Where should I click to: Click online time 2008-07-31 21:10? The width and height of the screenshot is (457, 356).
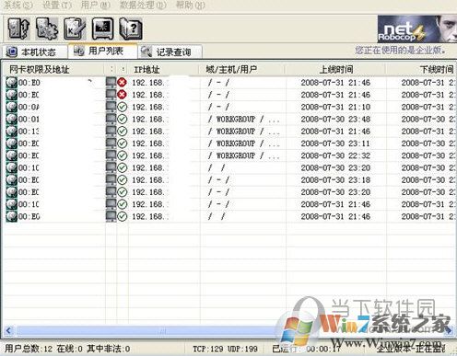(335, 107)
